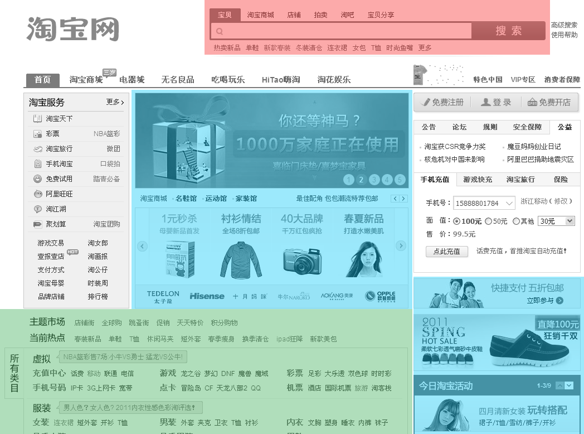Image resolution: width=584 pixels, height=434 pixels.
Task: Open the phone number dropdown arrow
Action: (x=509, y=203)
